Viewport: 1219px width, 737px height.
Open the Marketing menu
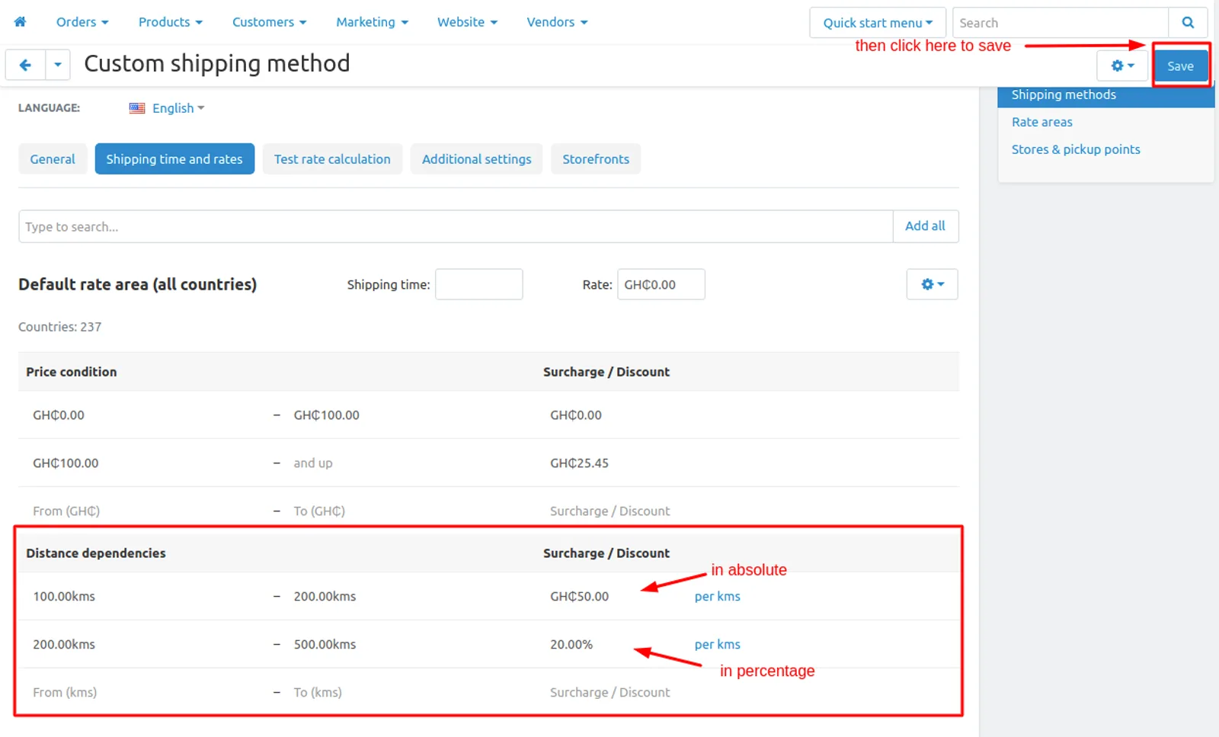[x=372, y=22]
